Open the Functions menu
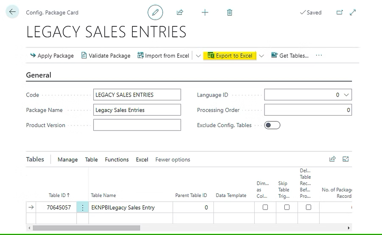 pyautogui.click(x=117, y=160)
